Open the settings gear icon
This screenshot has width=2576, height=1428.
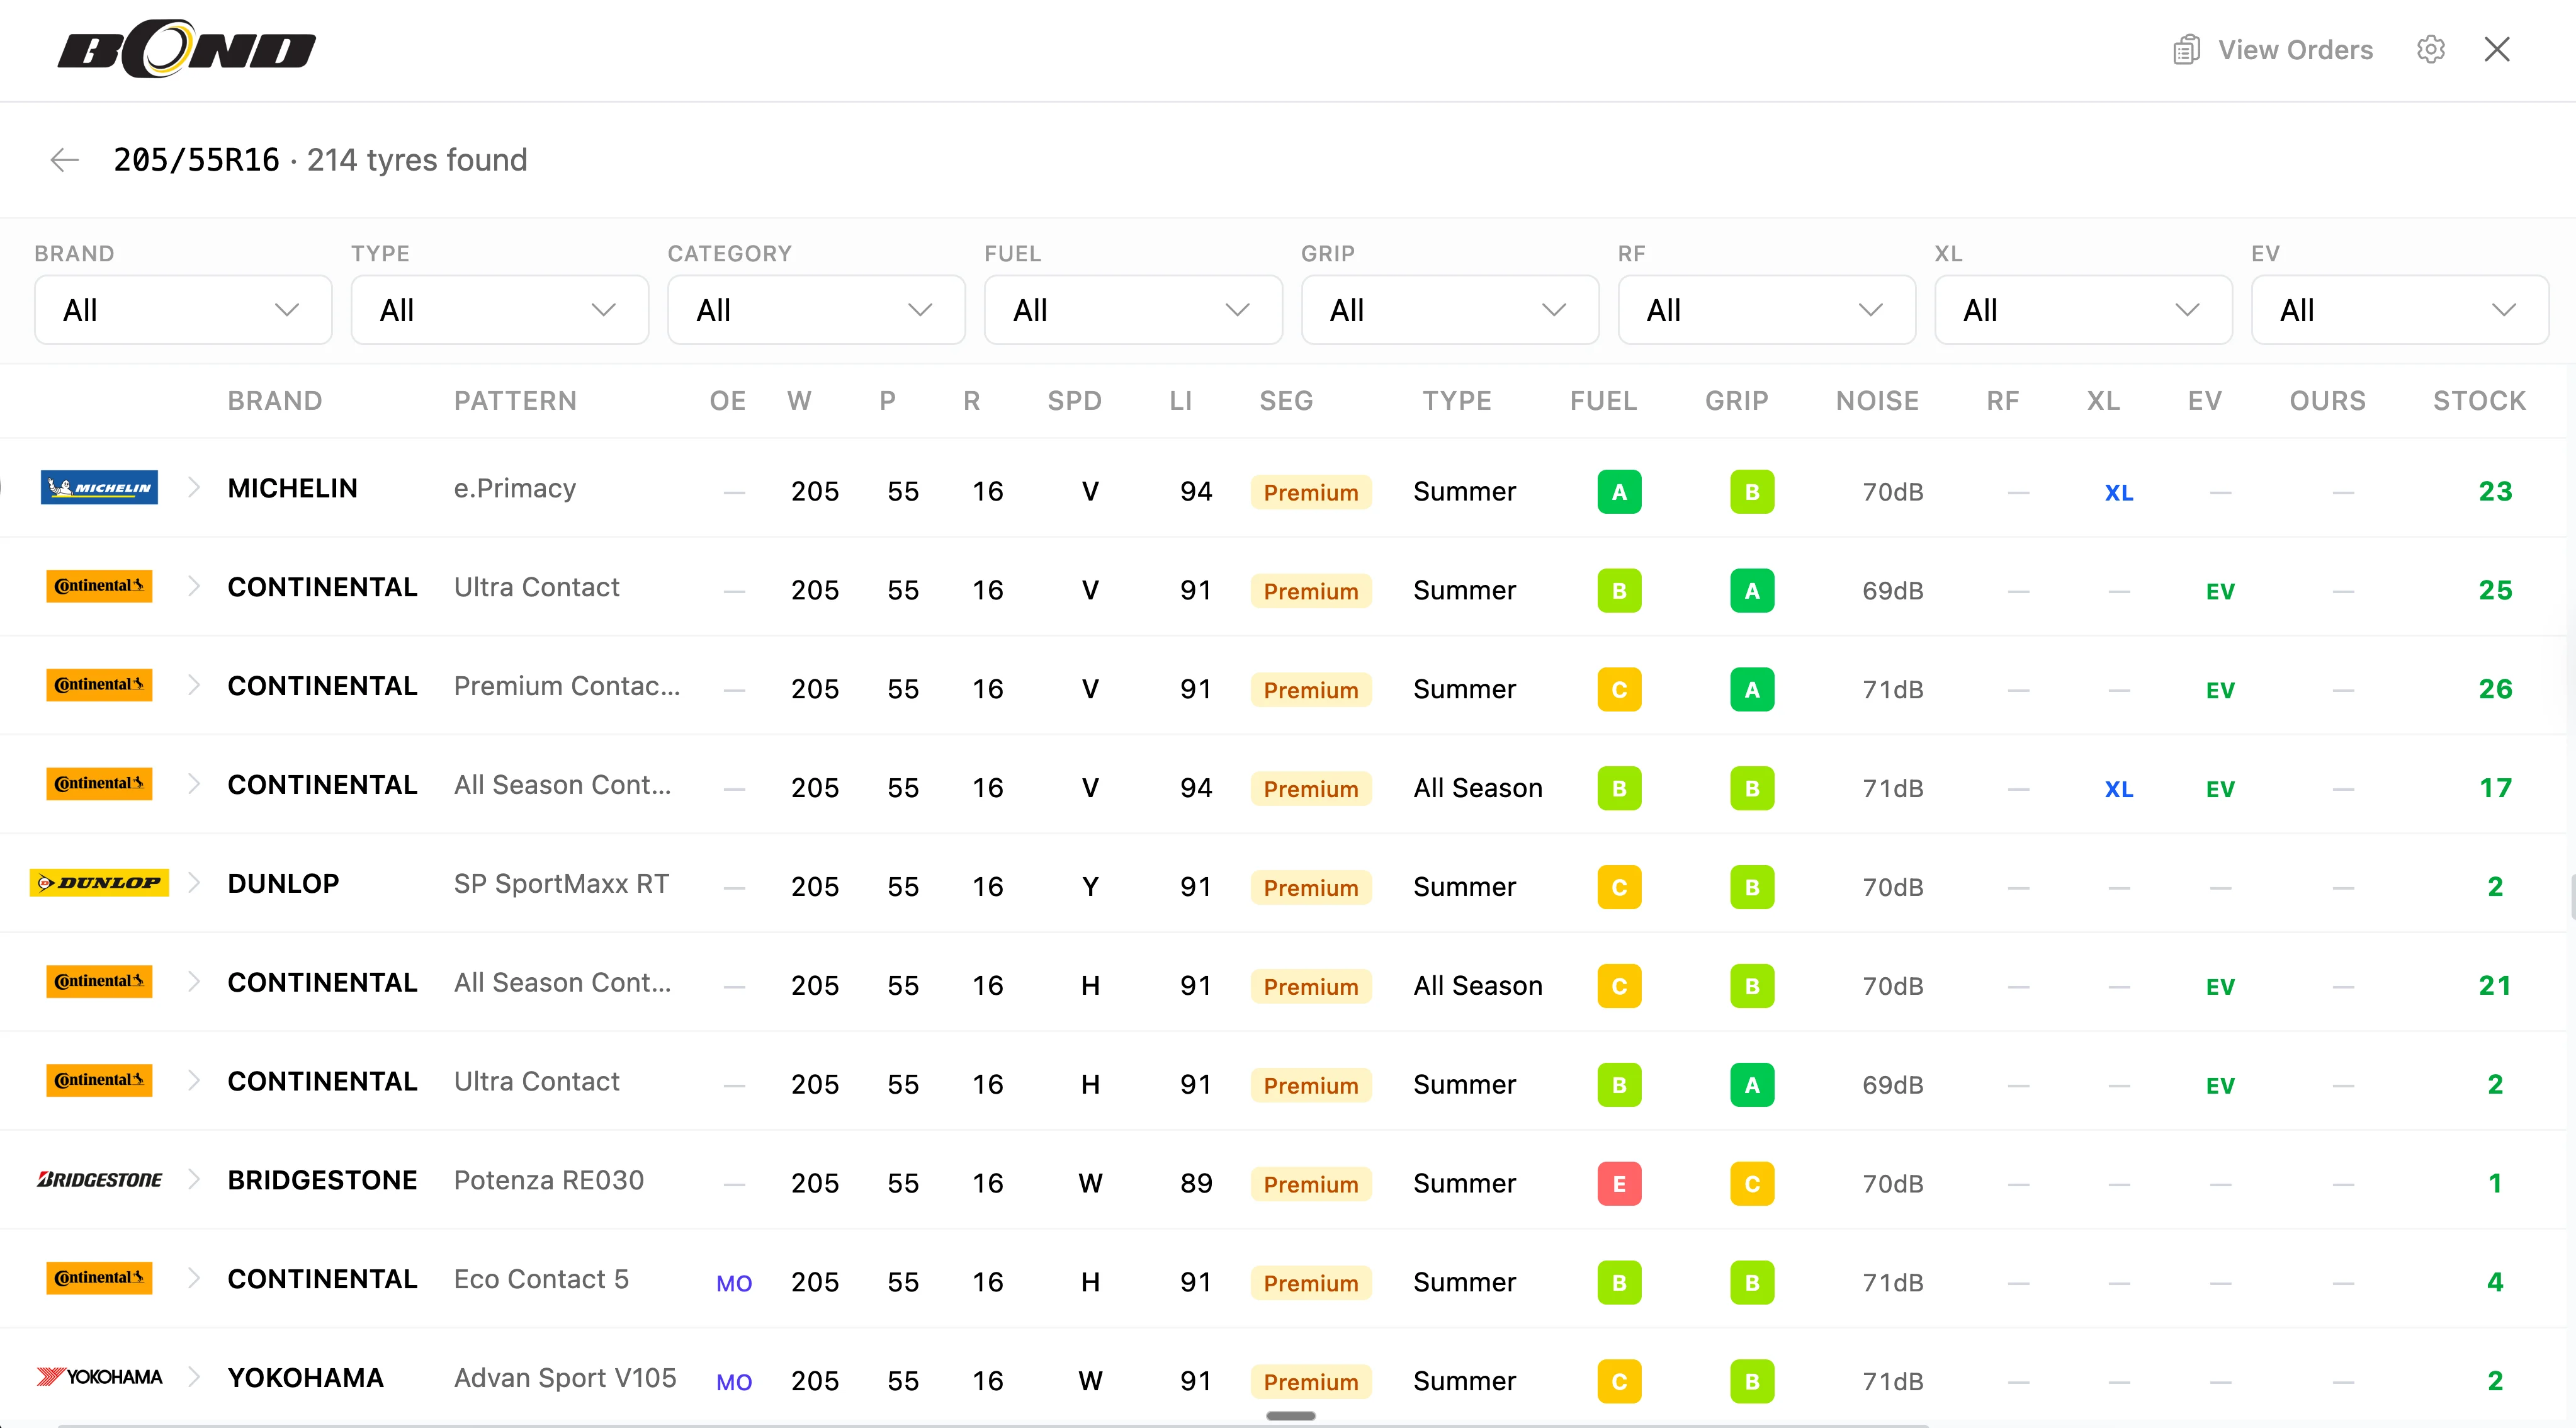(x=2431, y=49)
